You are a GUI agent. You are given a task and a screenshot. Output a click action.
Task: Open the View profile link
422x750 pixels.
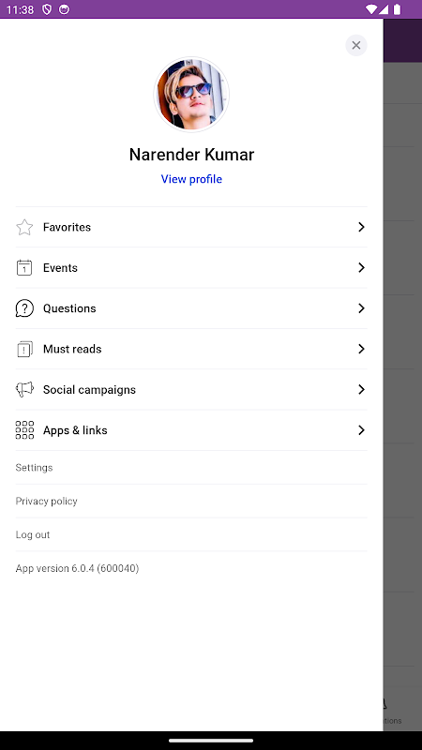pyautogui.click(x=191, y=179)
